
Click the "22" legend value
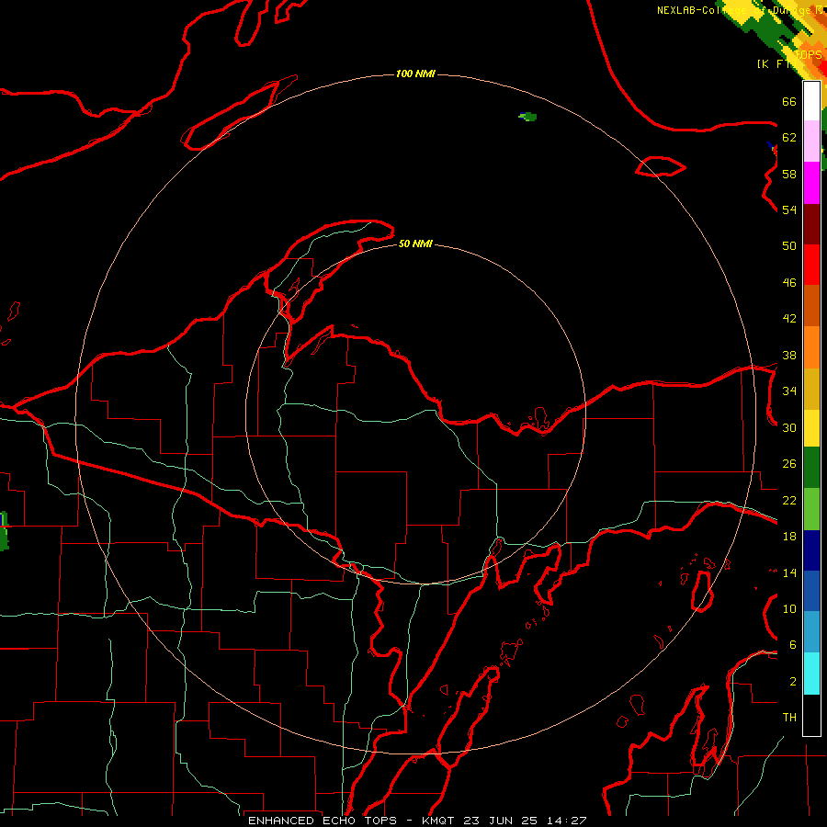click(x=789, y=500)
